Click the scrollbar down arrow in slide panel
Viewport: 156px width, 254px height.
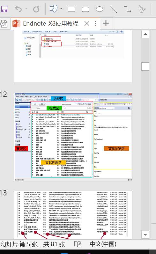coord(145,234)
